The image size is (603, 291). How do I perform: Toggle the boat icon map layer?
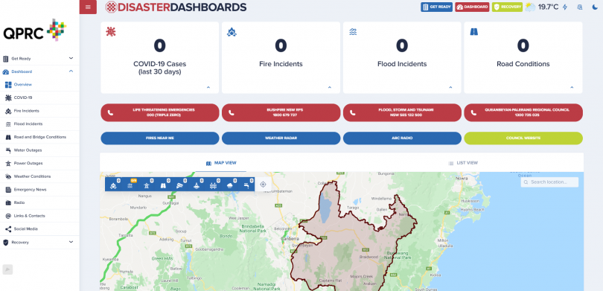pyautogui.click(x=197, y=185)
